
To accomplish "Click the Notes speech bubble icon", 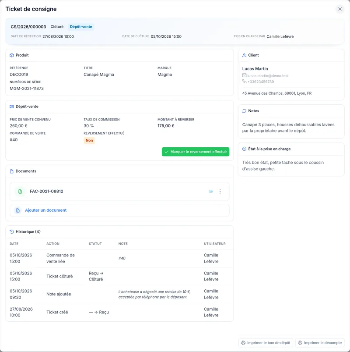I will 244,111.
